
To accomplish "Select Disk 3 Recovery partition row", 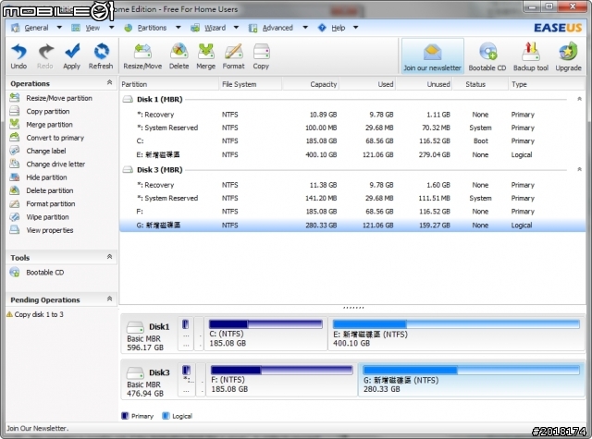I will pyautogui.click(x=352, y=185).
